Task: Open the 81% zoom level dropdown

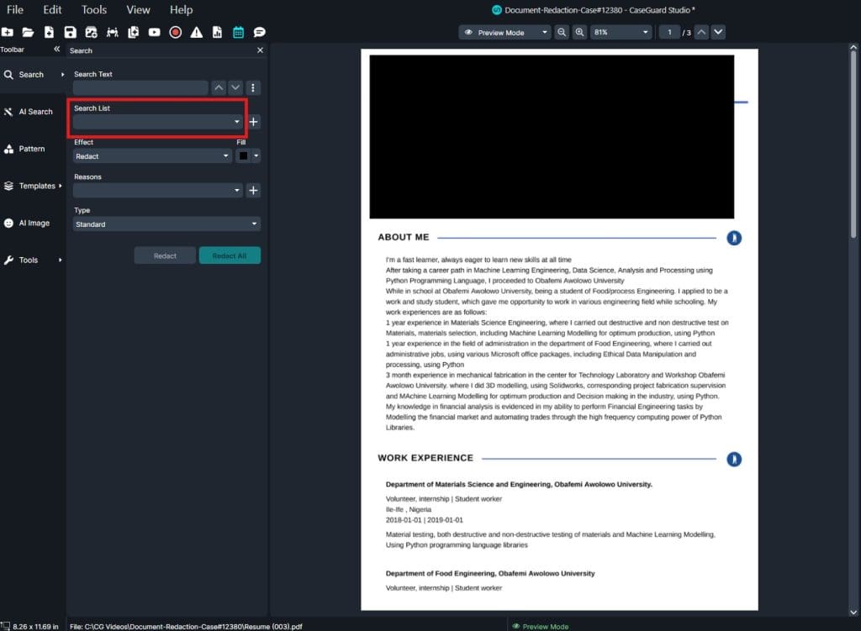Action: (x=620, y=32)
